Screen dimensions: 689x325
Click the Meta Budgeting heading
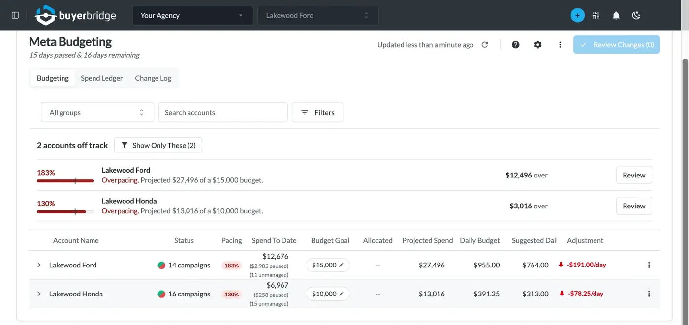[x=70, y=42]
